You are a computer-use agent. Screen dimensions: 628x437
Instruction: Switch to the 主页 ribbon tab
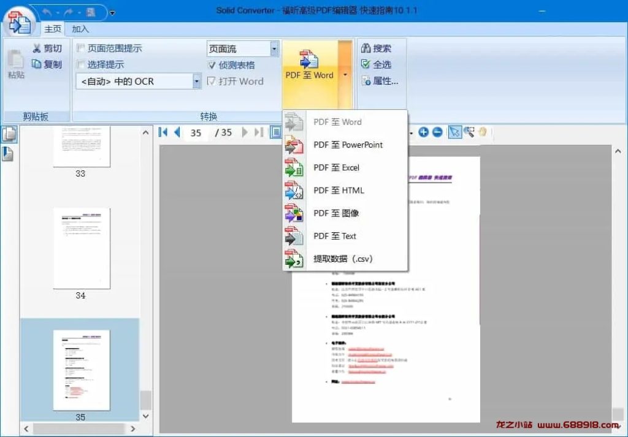[x=53, y=29]
